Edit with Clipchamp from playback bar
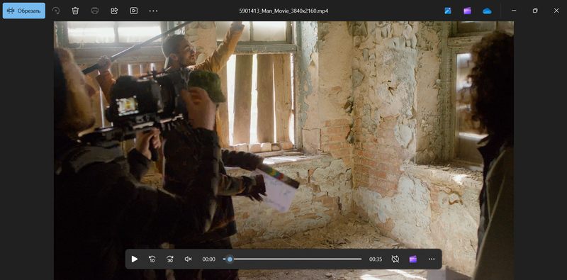567x280 pixels. pyautogui.click(x=413, y=259)
